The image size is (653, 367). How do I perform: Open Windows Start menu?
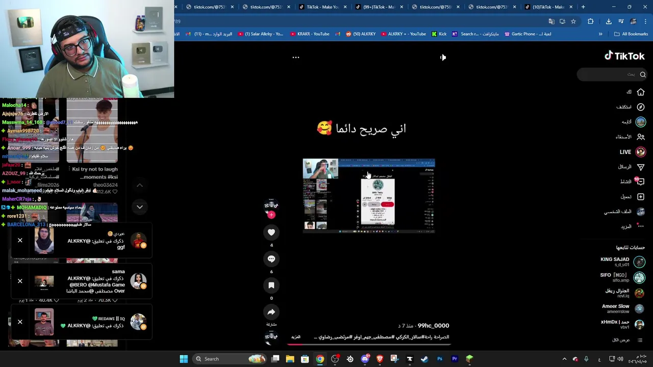184,359
